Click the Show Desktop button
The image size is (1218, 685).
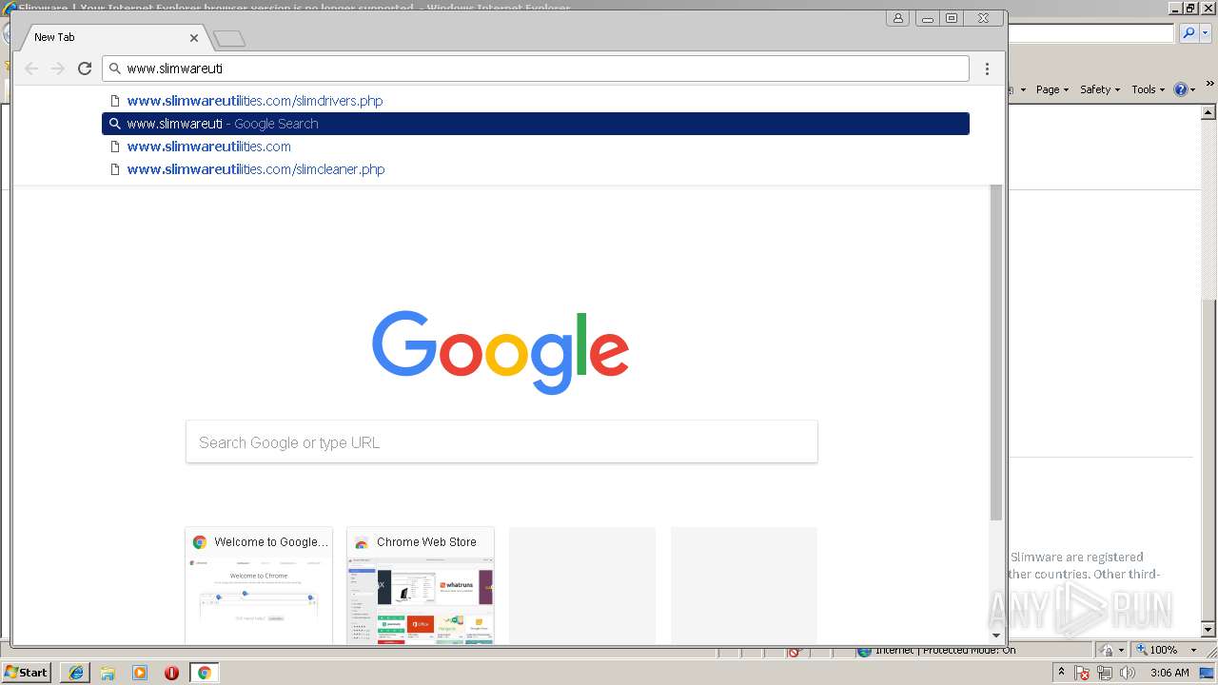[x=1207, y=673]
